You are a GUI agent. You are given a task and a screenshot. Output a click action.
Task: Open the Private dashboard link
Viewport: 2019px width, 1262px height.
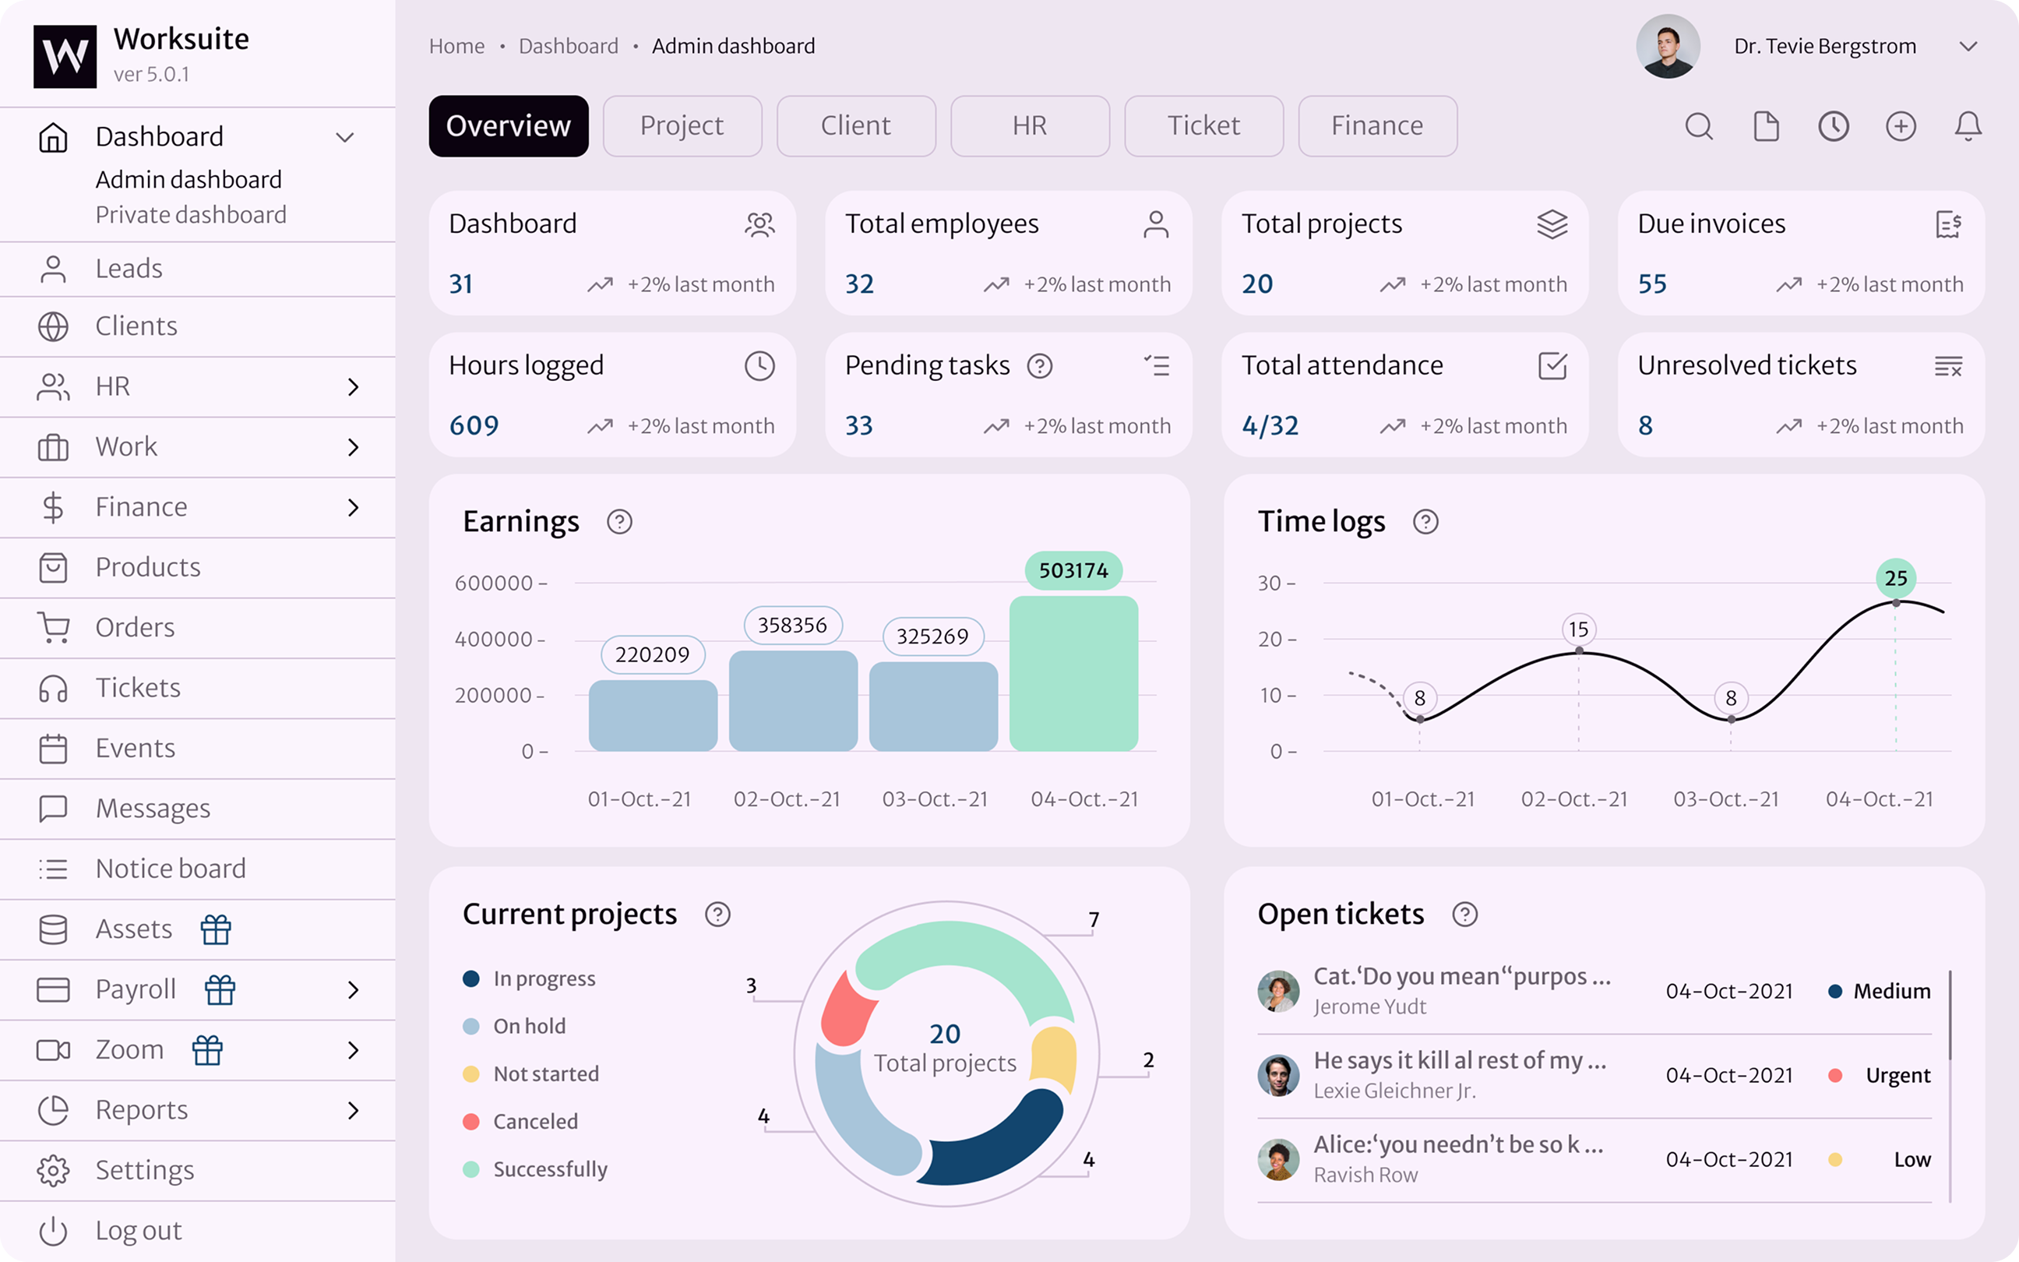191,215
